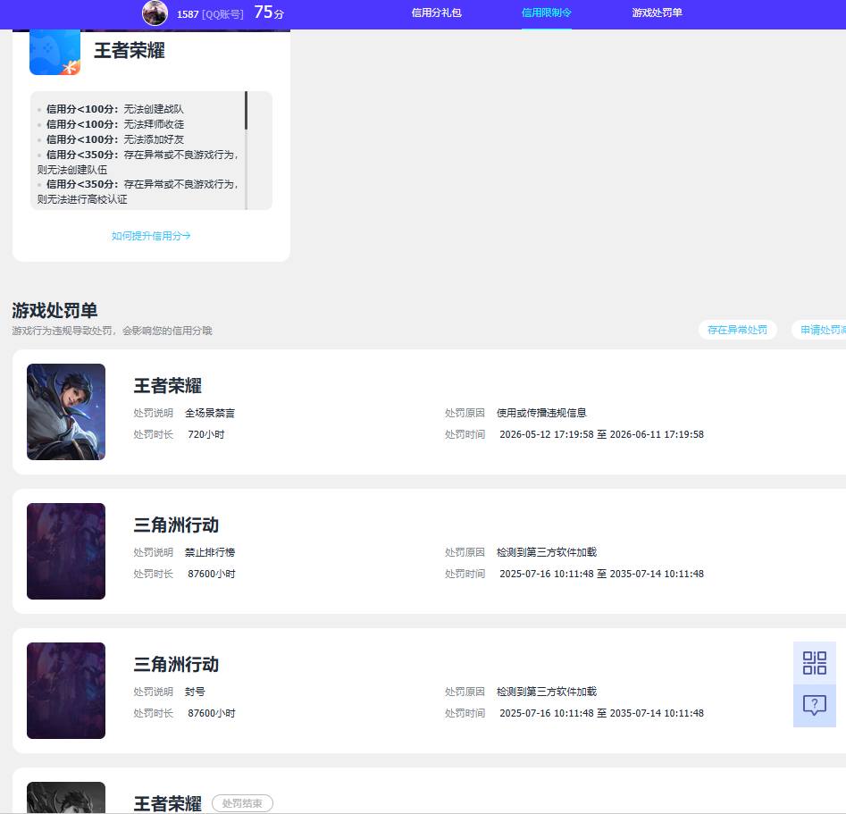
Task: Click scrollbar in credit restriction list
Action: tap(246, 110)
